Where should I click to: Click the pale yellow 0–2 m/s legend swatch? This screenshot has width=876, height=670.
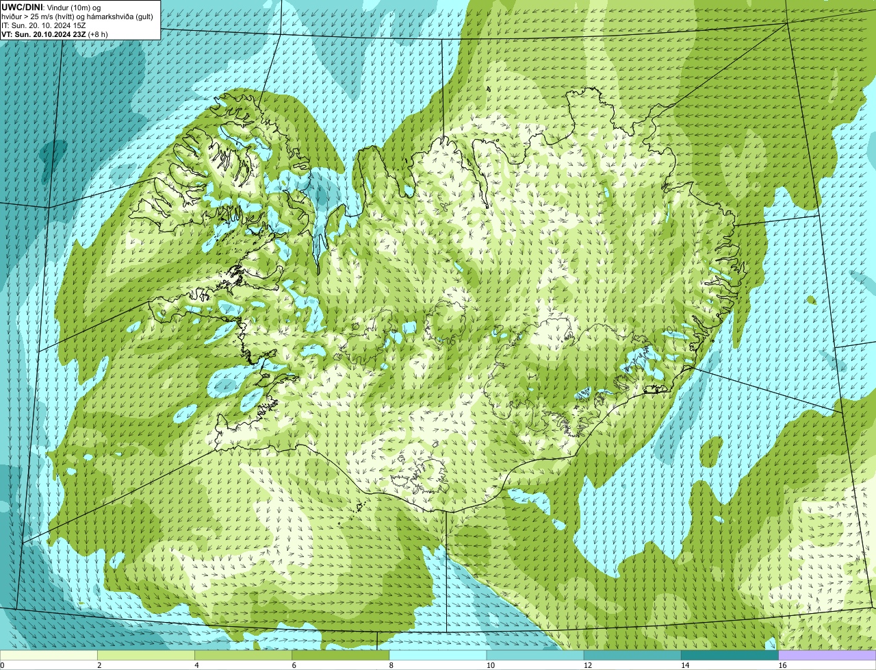point(49,655)
